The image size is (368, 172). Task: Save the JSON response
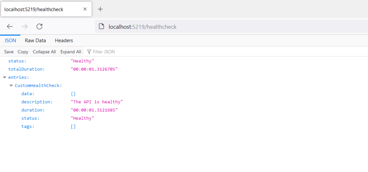9,52
